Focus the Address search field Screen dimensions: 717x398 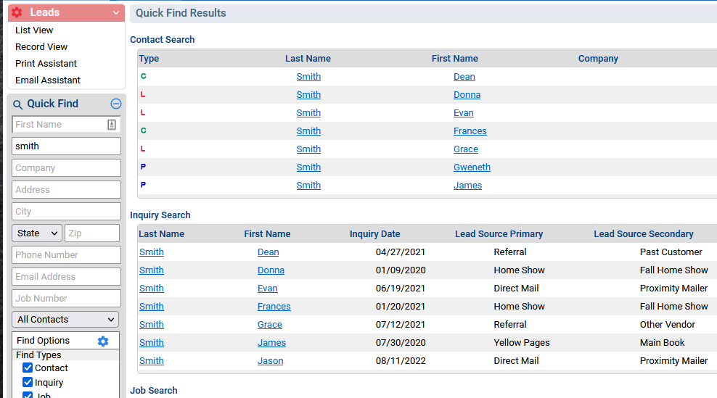pos(66,190)
